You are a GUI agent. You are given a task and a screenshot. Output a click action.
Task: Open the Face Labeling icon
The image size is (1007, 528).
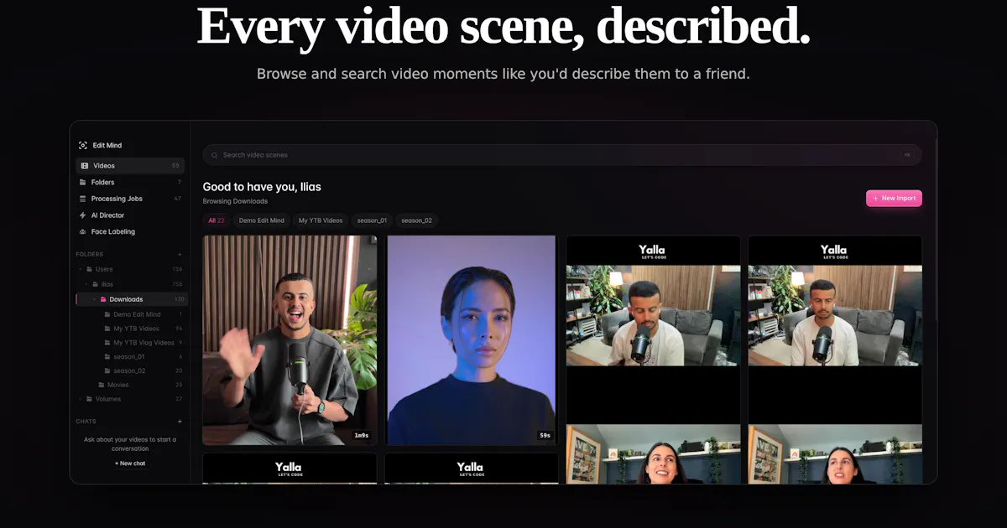82,231
